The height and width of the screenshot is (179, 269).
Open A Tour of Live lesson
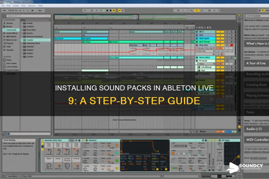pos(257,63)
